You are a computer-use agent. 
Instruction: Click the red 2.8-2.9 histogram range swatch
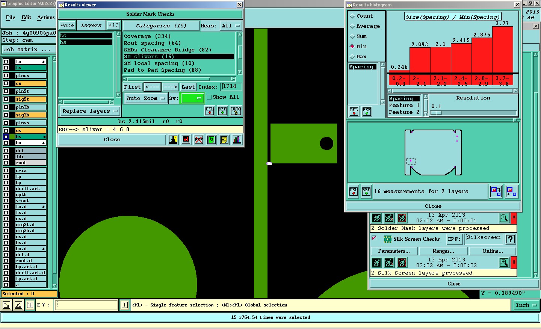482,80
